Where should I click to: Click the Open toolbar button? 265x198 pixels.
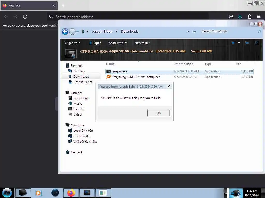pyautogui.click(x=95, y=43)
